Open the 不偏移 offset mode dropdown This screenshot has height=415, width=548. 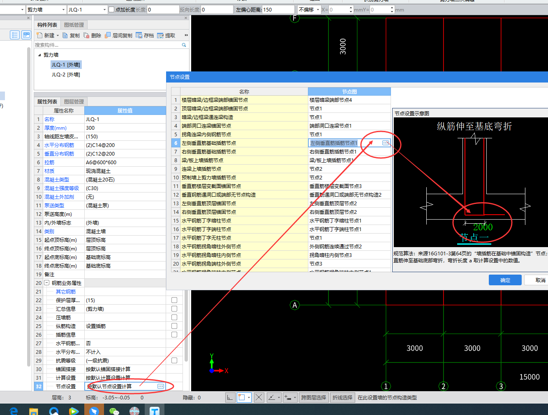318,9
